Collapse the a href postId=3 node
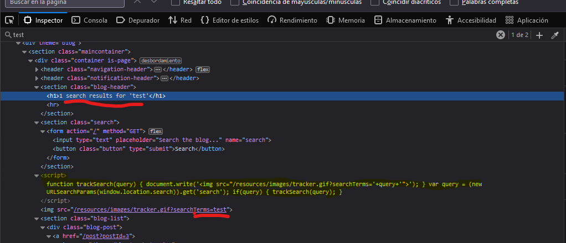 (x=49, y=236)
